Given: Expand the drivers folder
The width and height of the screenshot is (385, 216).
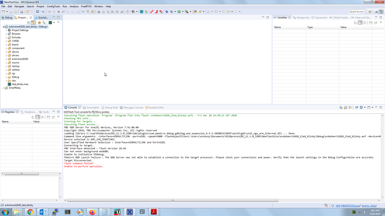Looking at the screenshot, I should [x=7, y=55].
